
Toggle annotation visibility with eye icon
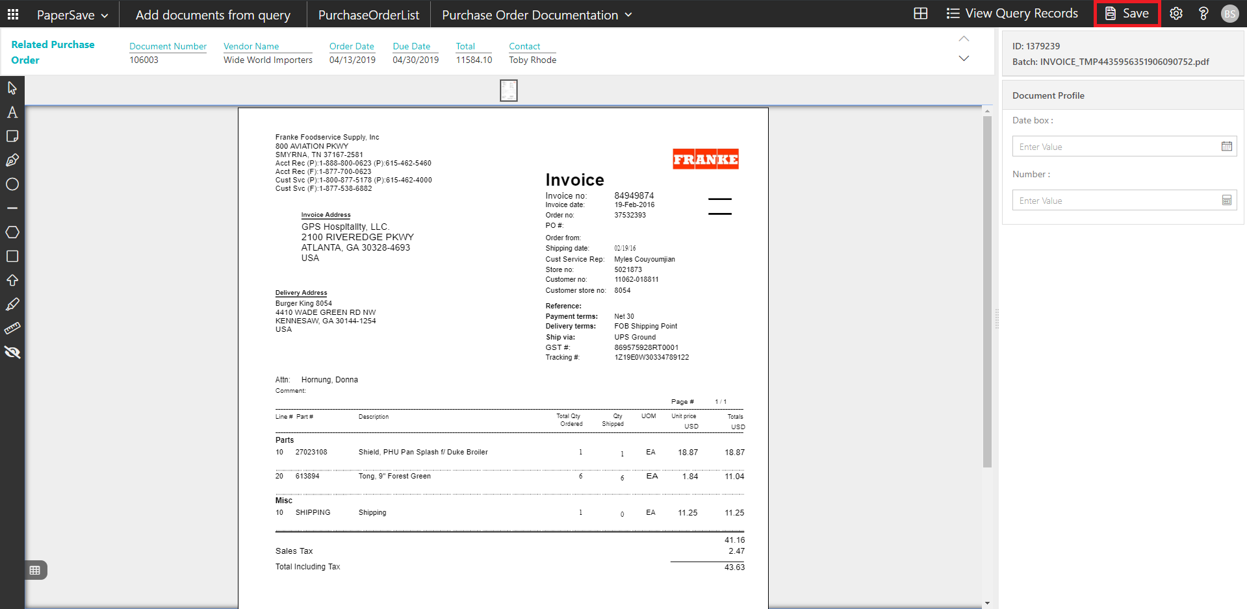(12, 353)
